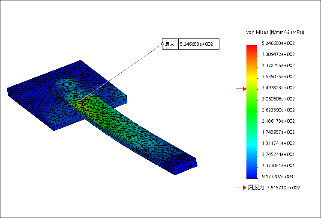Image resolution: width=321 pixels, height=218 pixels.
Task: Click the legend value 1.311741e+002
Action: pyautogui.click(x=278, y=143)
